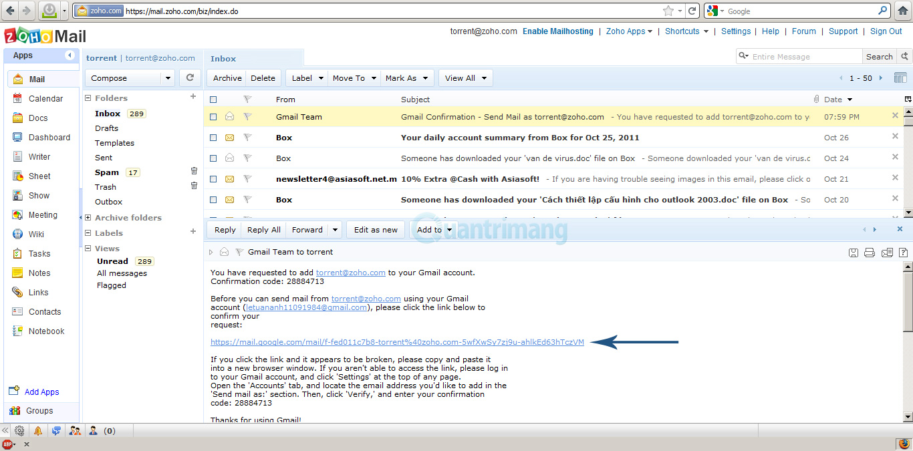Print the open Gmail Team message
913x451 pixels.
[x=868, y=253]
